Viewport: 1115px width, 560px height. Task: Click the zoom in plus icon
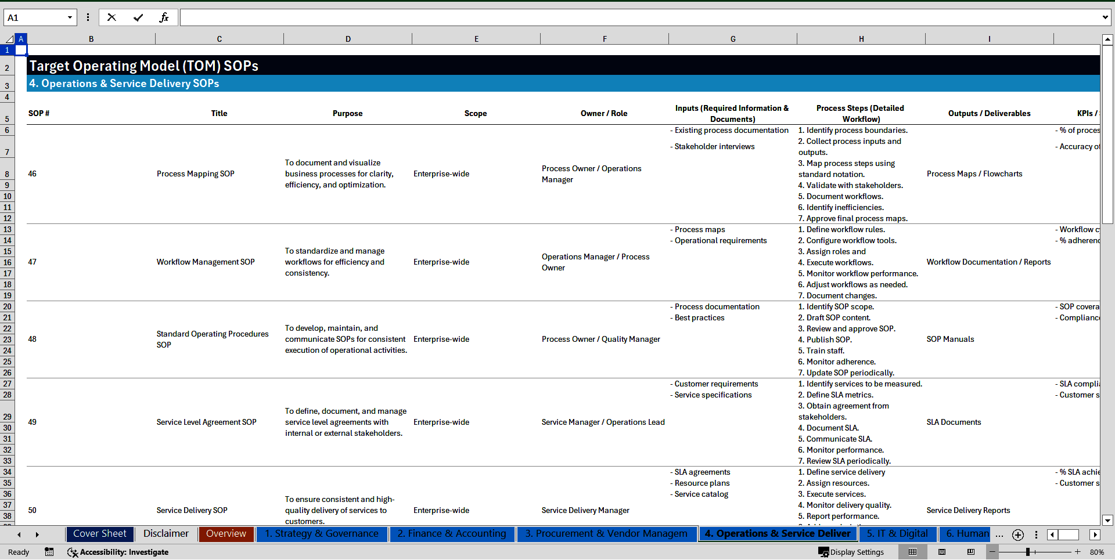(x=1078, y=552)
